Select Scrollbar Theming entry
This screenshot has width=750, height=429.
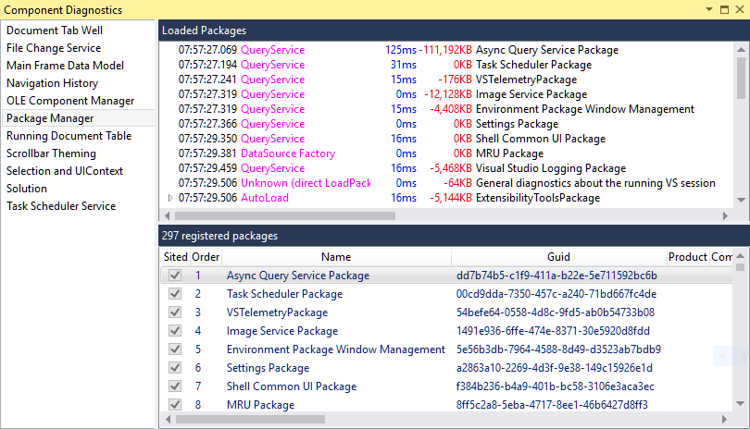[x=51, y=153]
